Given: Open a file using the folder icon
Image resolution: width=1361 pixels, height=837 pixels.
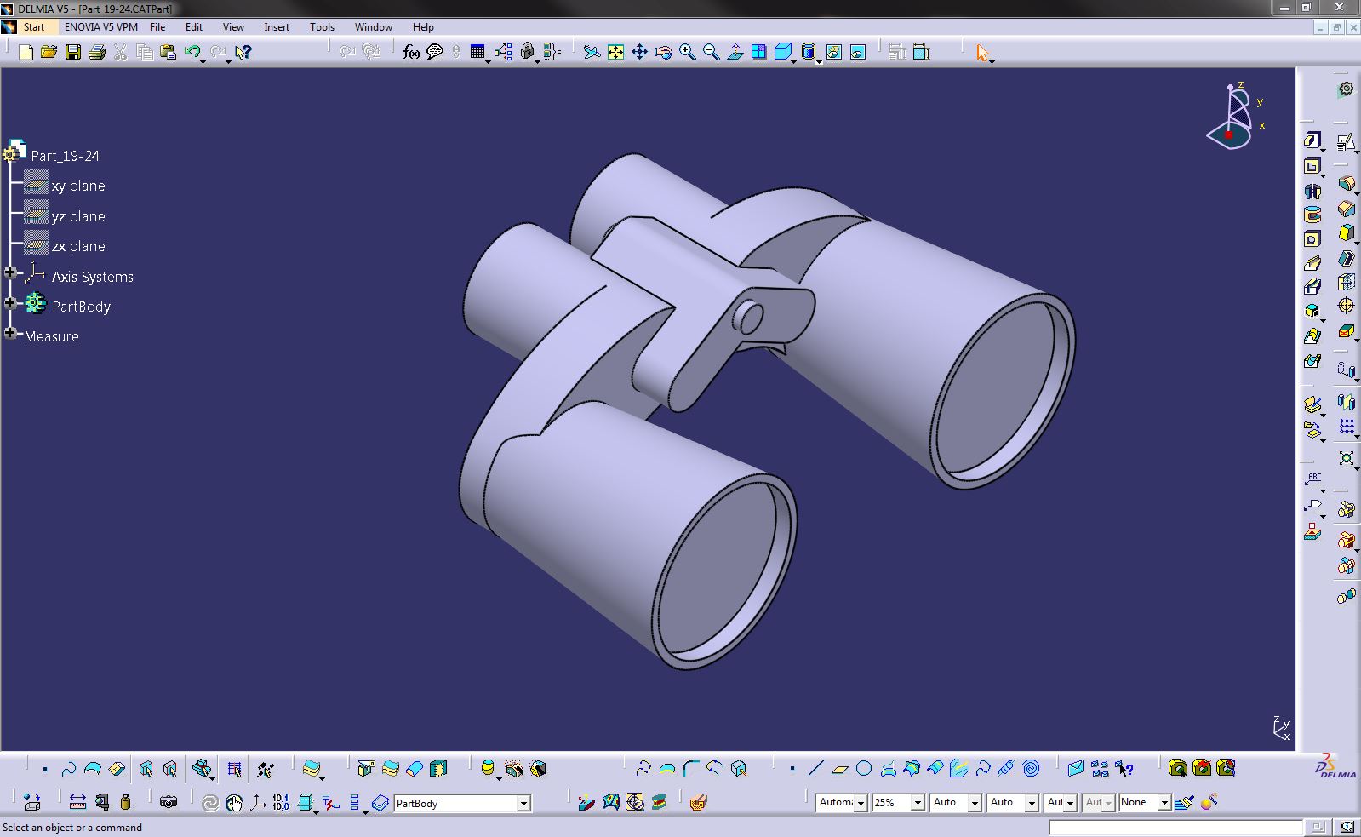Looking at the screenshot, I should tap(49, 53).
